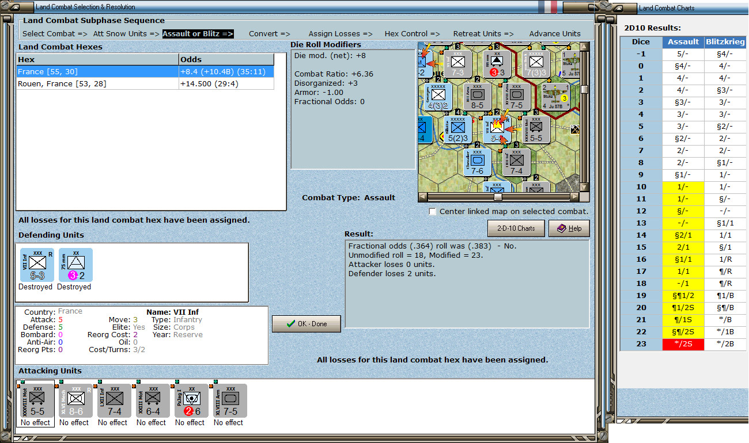Open the Help button
This screenshot has height=443, width=749.
569,228
